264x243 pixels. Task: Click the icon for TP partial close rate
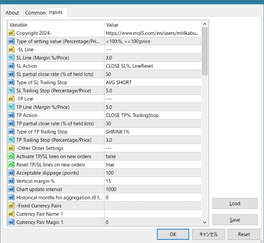click(11, 124)
